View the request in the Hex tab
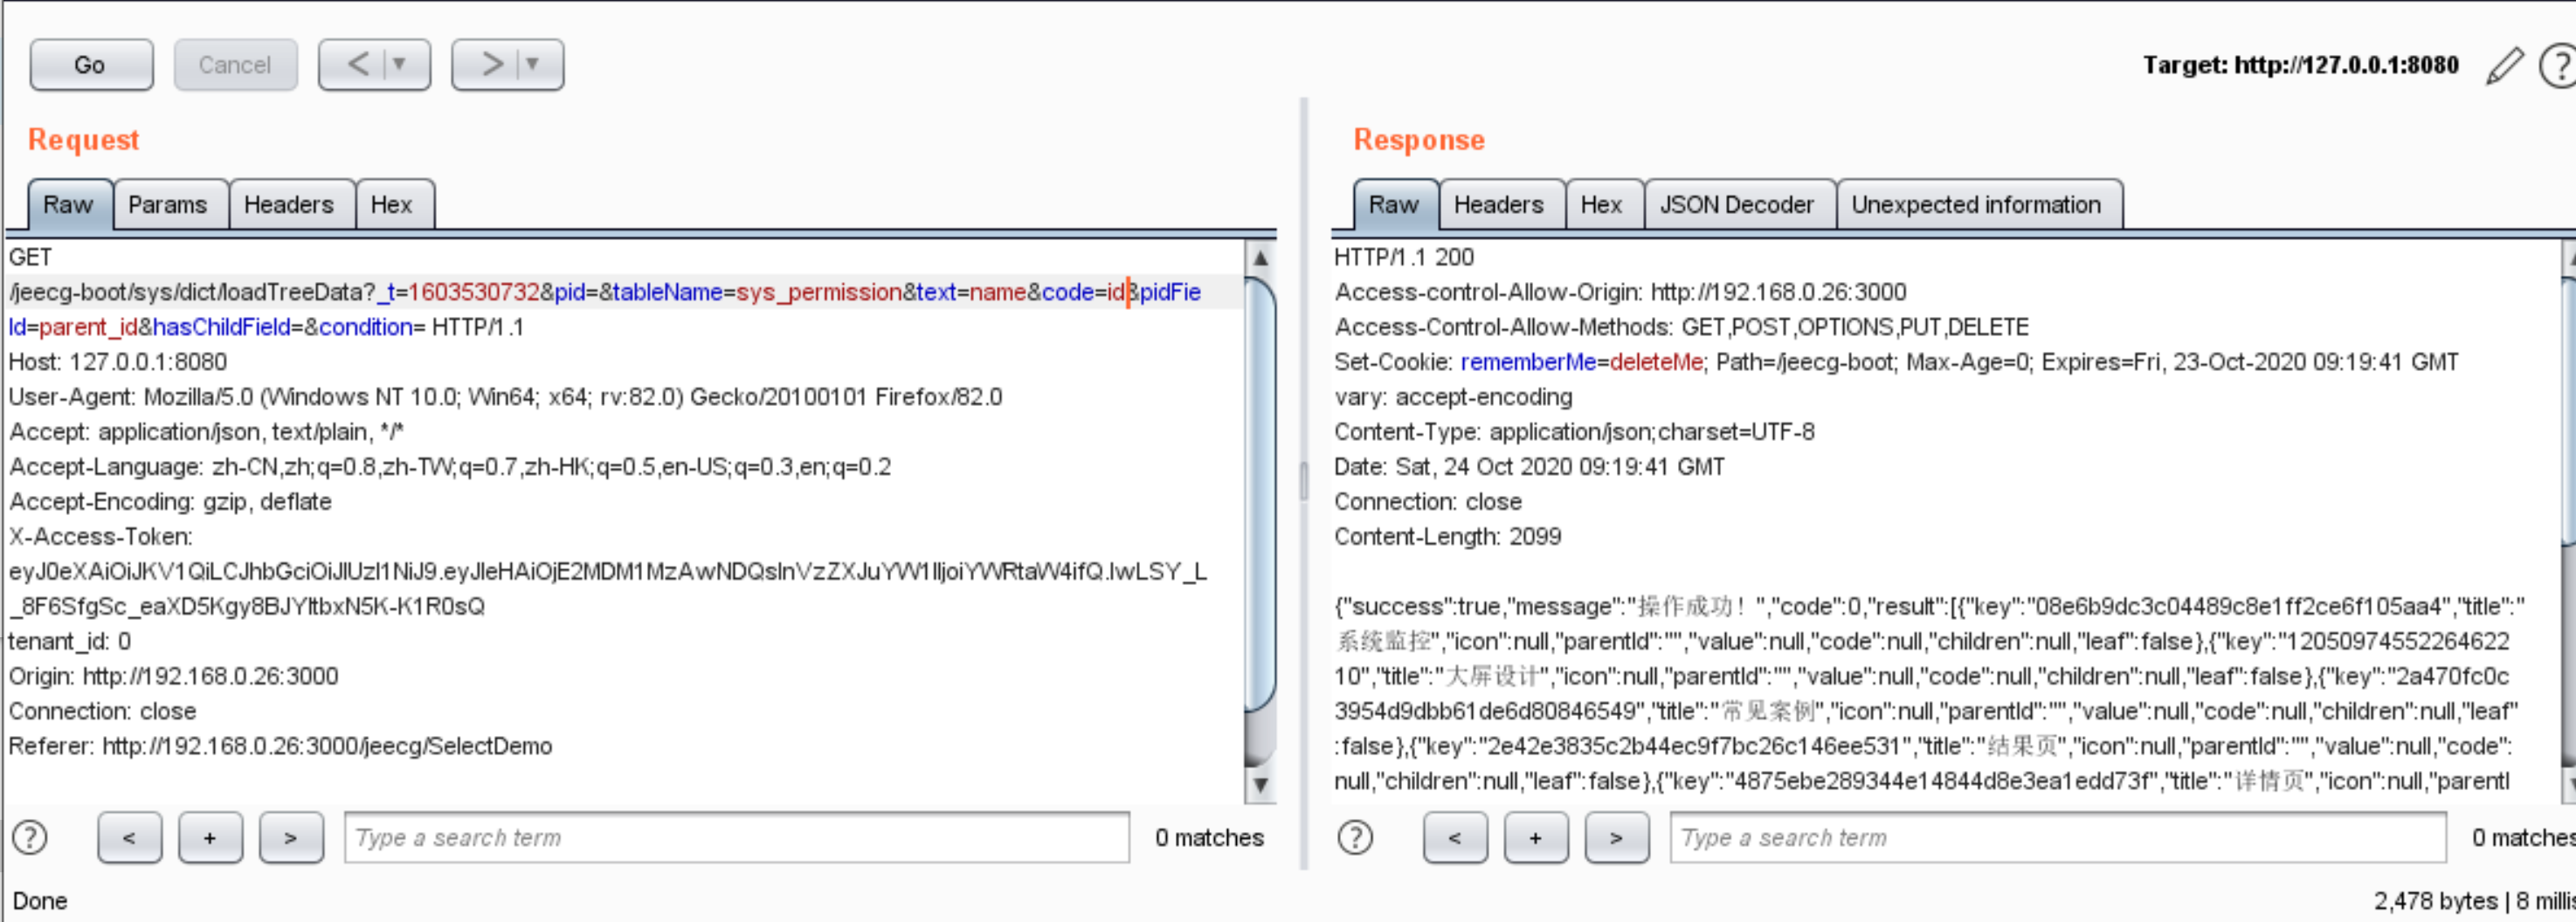 coord(394,204)
